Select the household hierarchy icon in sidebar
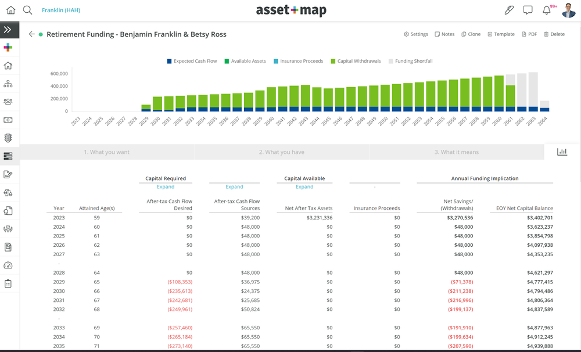Image resolution: width=581 pixels, height=352 pixels. pyautogui.click(x=8, y=83)
